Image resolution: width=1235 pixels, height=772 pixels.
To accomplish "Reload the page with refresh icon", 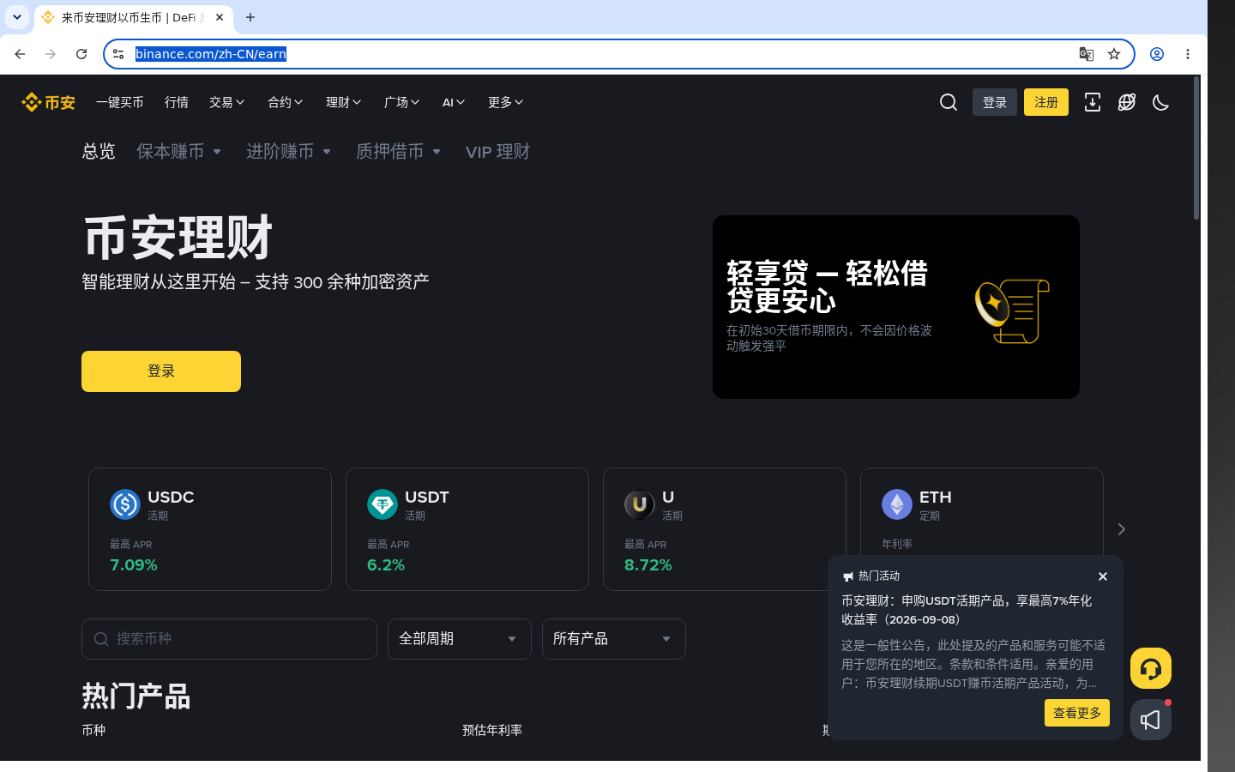I will [81, 54].
